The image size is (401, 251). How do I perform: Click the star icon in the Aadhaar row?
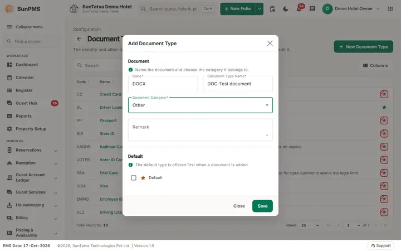point(384,147)
